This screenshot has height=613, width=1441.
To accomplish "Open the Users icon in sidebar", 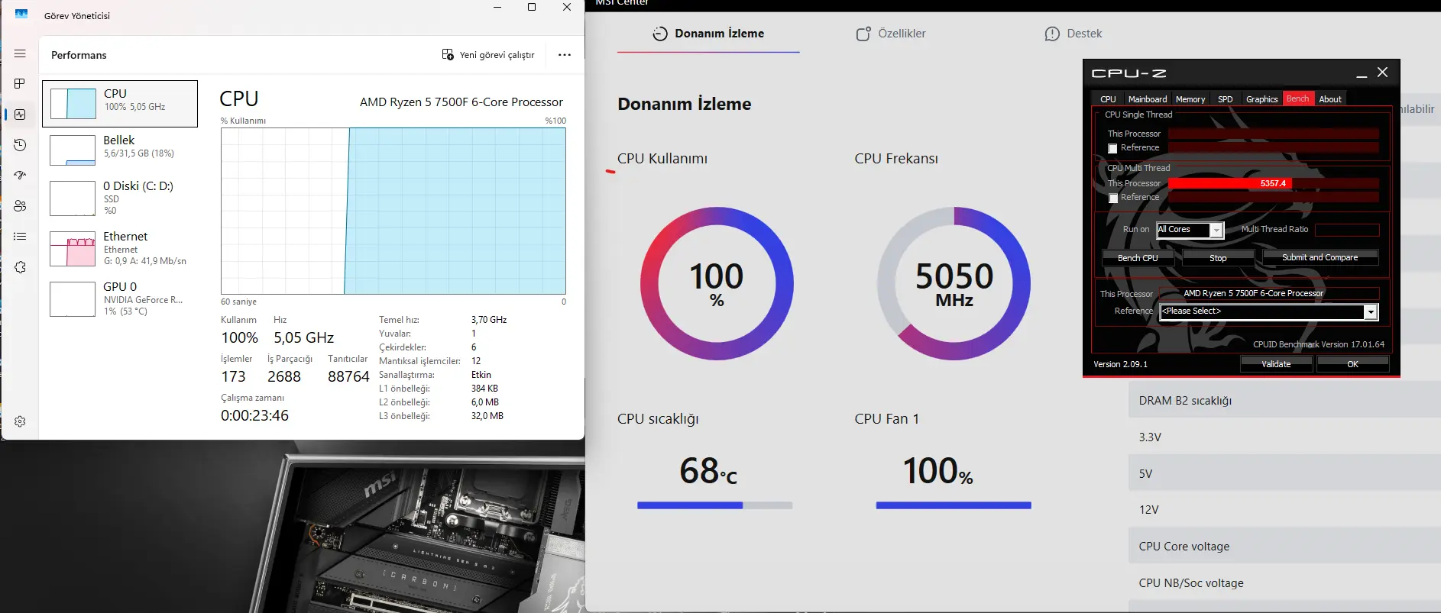I will click(20, 206).
